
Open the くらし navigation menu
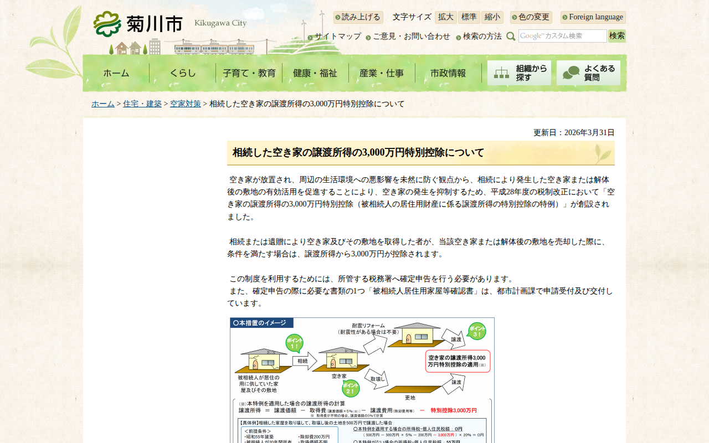pyautogui.click(x=182, y=73)
